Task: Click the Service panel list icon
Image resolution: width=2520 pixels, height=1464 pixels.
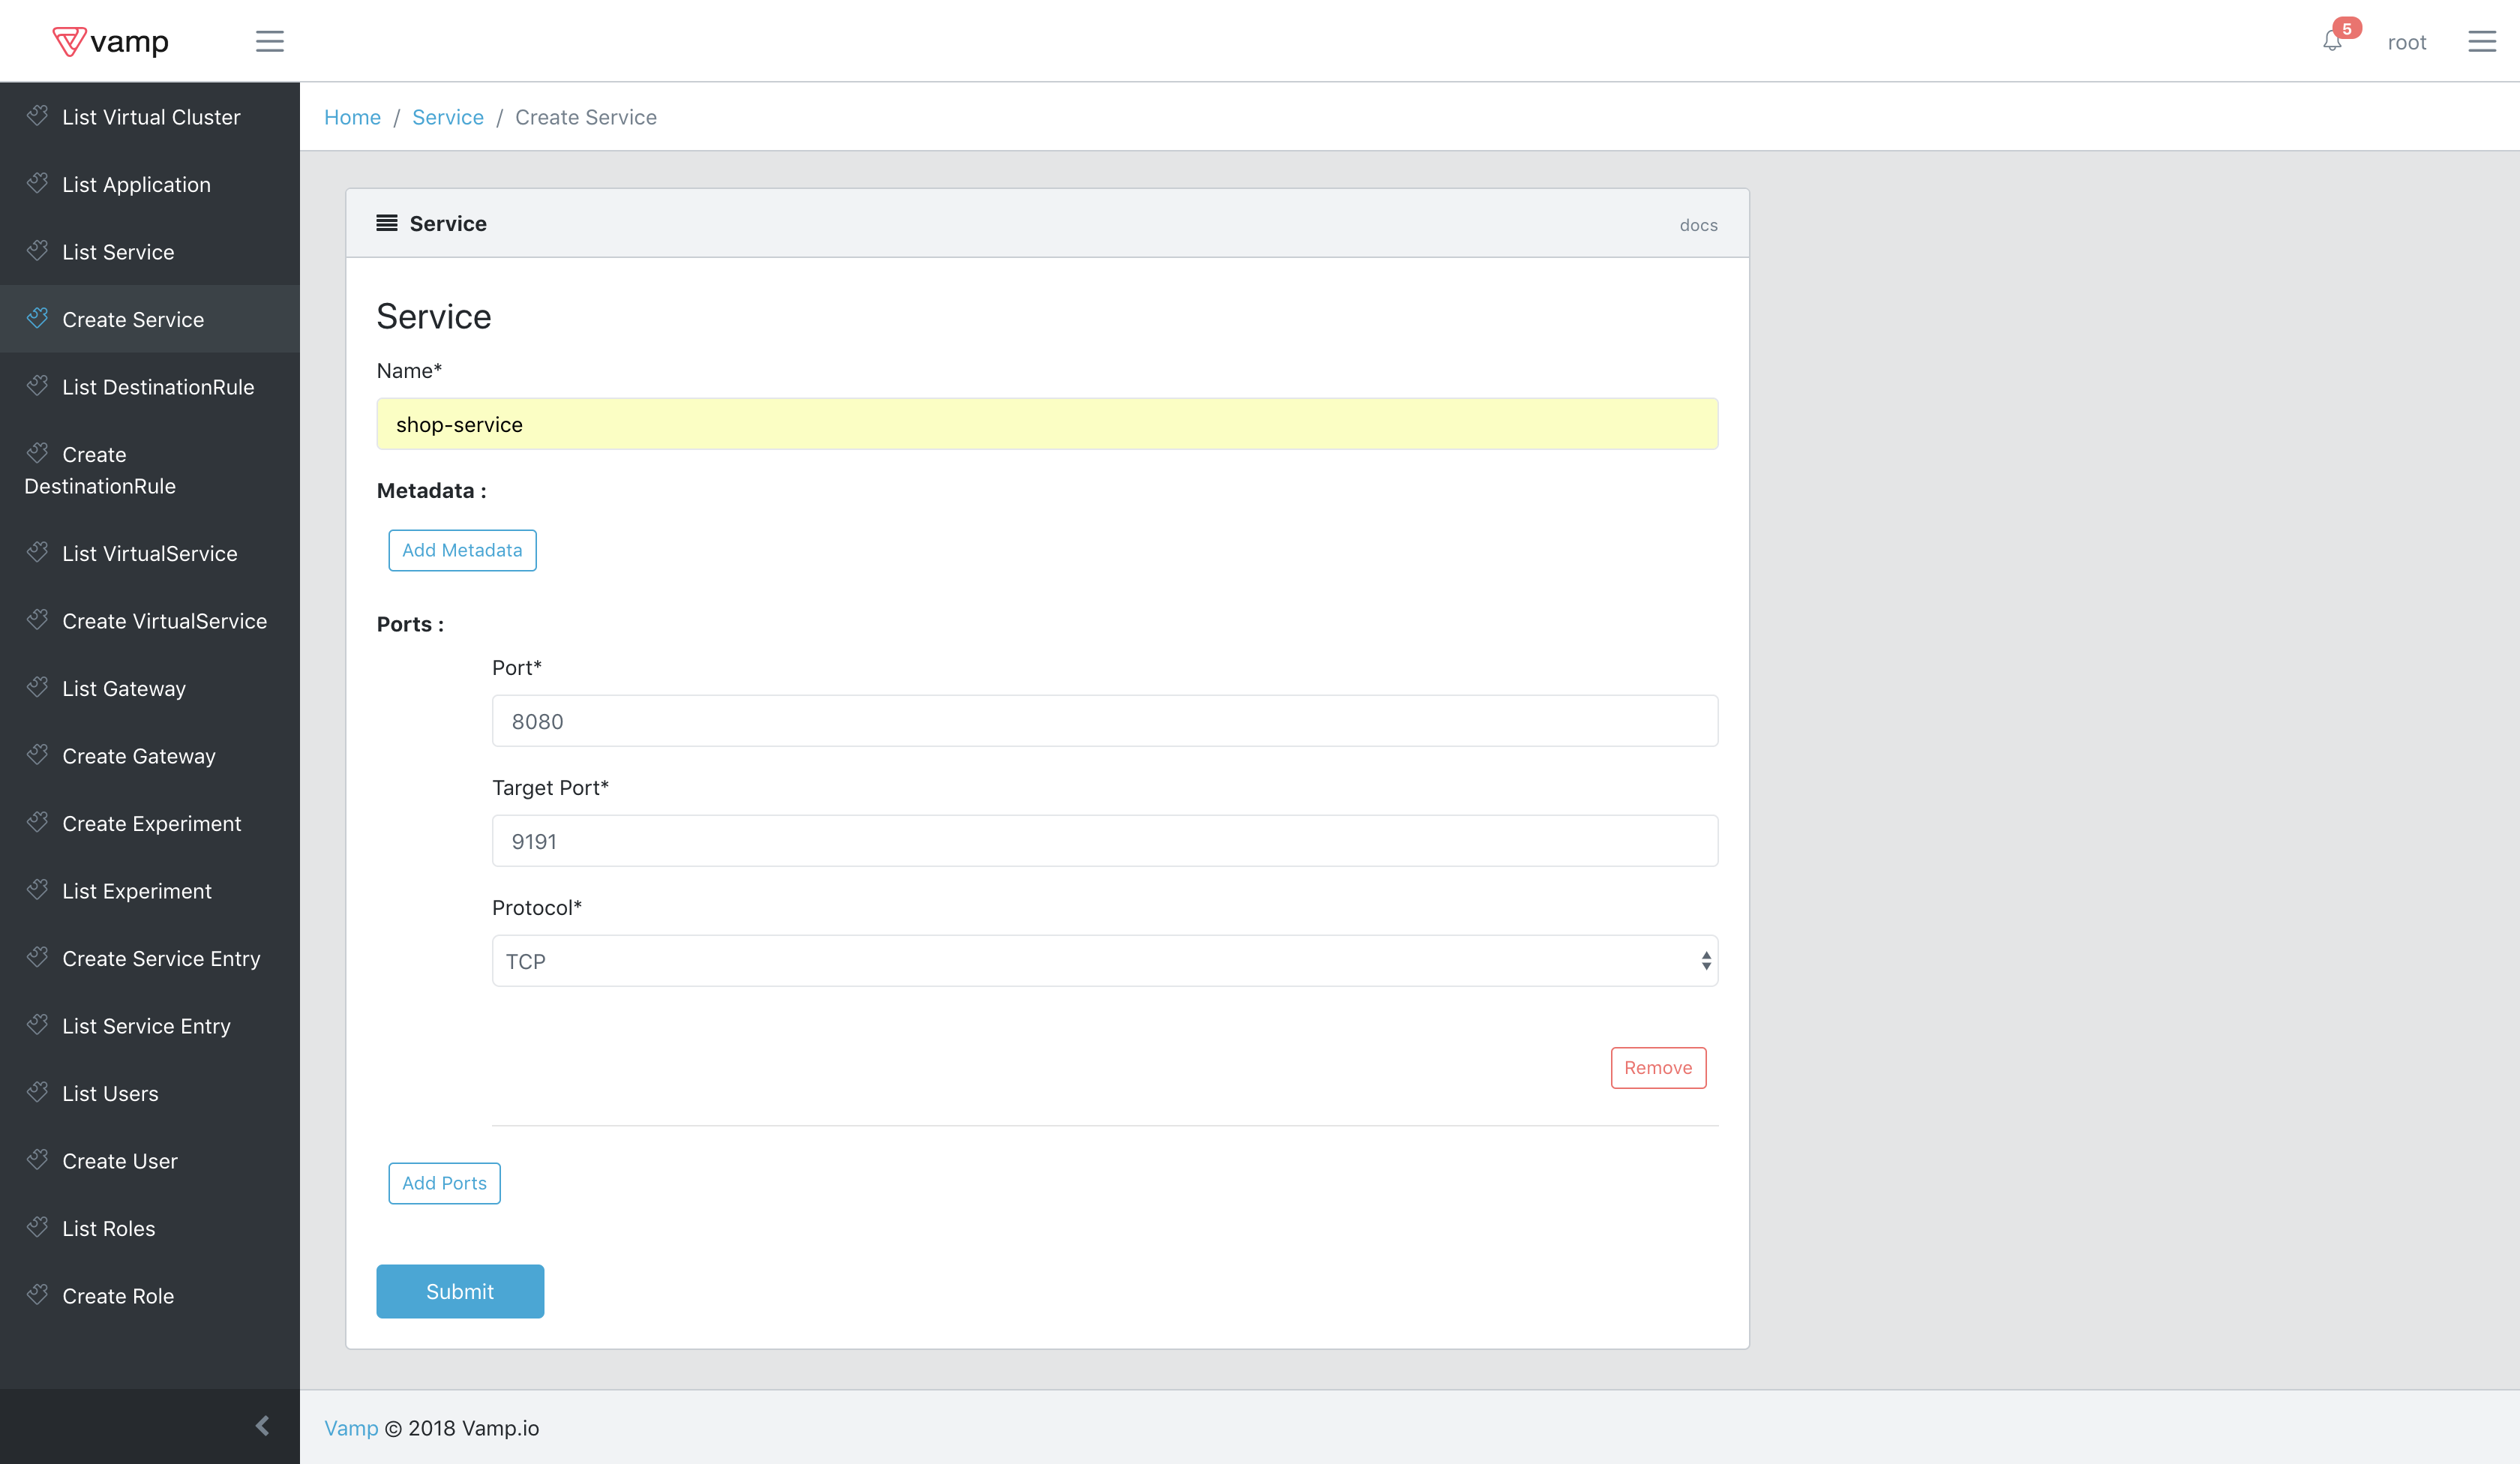Action: pyautogui.click(x=387, y=223)
